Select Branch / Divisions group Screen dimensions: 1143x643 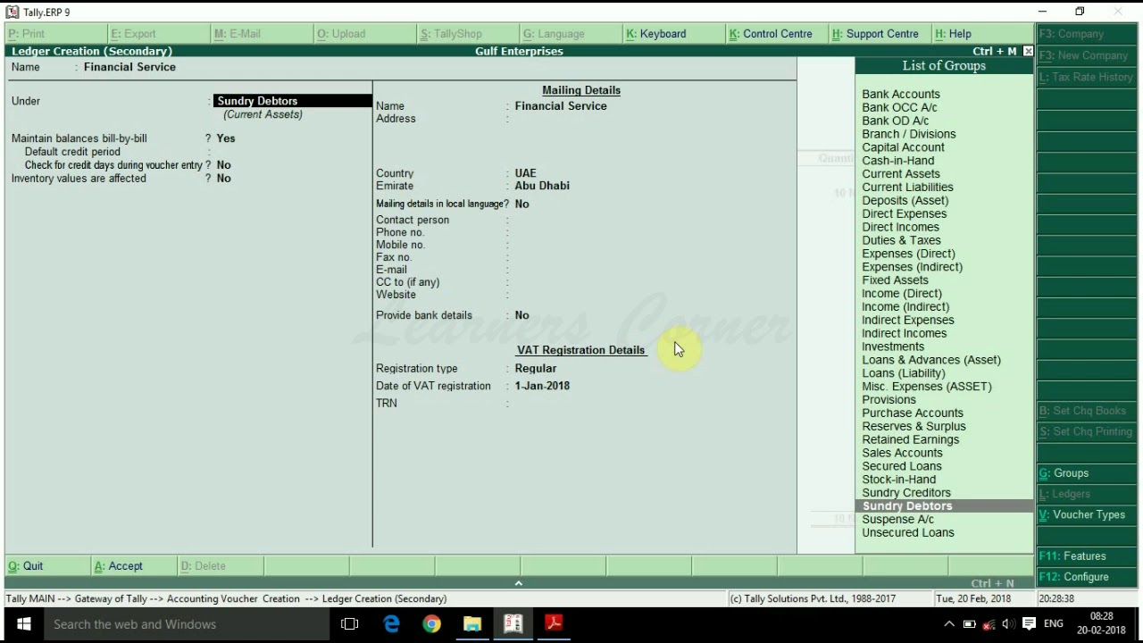(909, 134)
